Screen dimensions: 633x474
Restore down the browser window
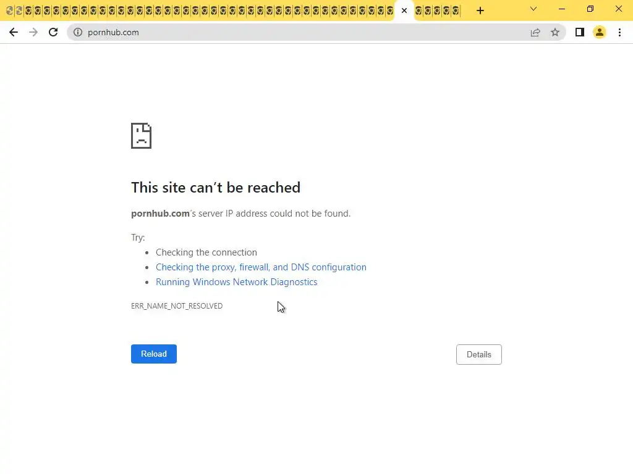pyautogui.click(x=590, y=9)
